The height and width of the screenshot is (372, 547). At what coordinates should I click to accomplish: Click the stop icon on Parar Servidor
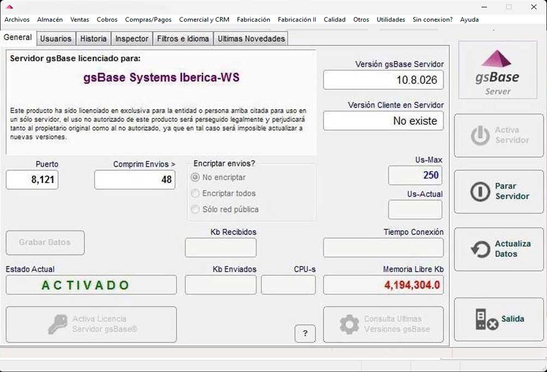point(480,191)
